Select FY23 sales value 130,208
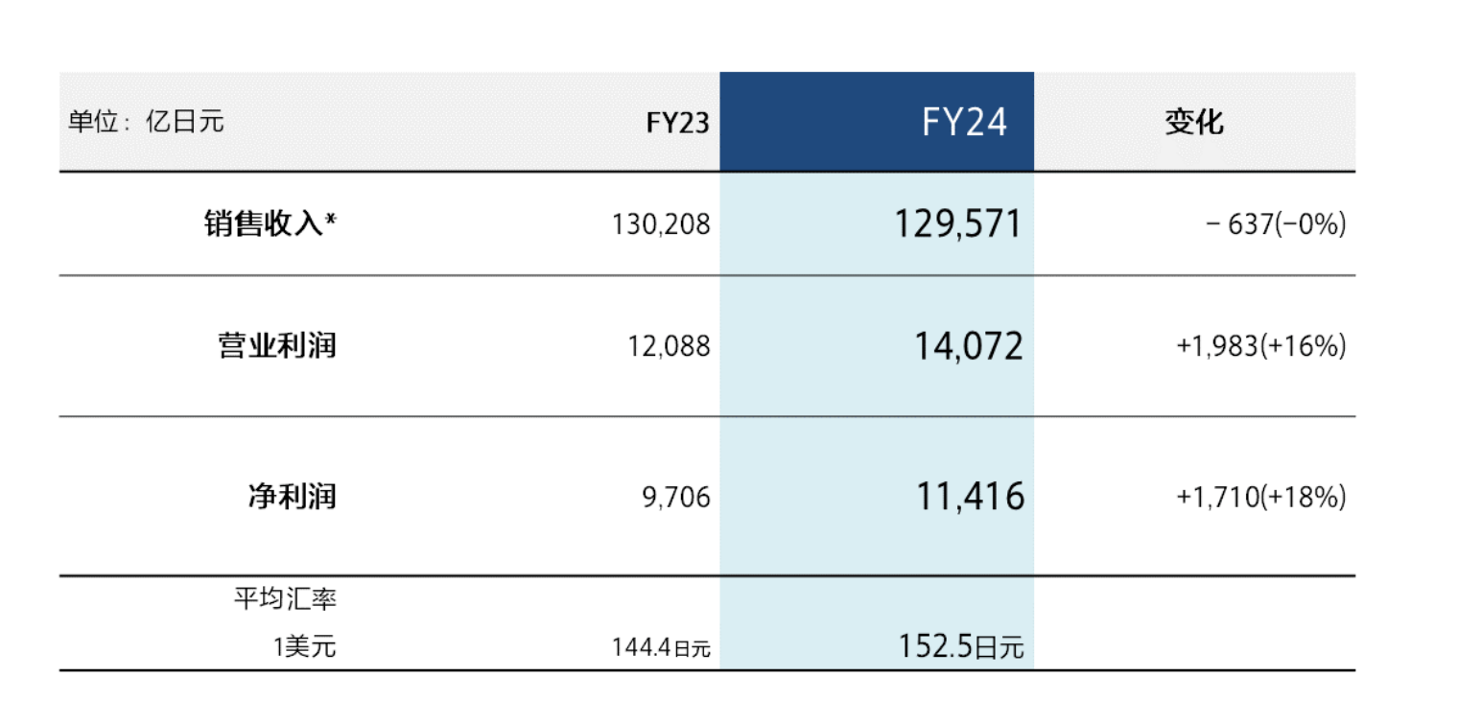The width and height of the screenshot is (1458, 724). [661, 224]
